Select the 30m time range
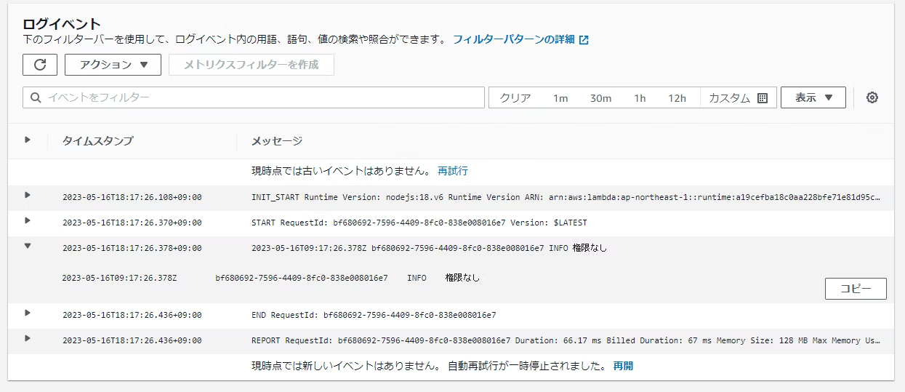Image resolution: width=905 pixels, height=392 pixels. click(600, 98)
